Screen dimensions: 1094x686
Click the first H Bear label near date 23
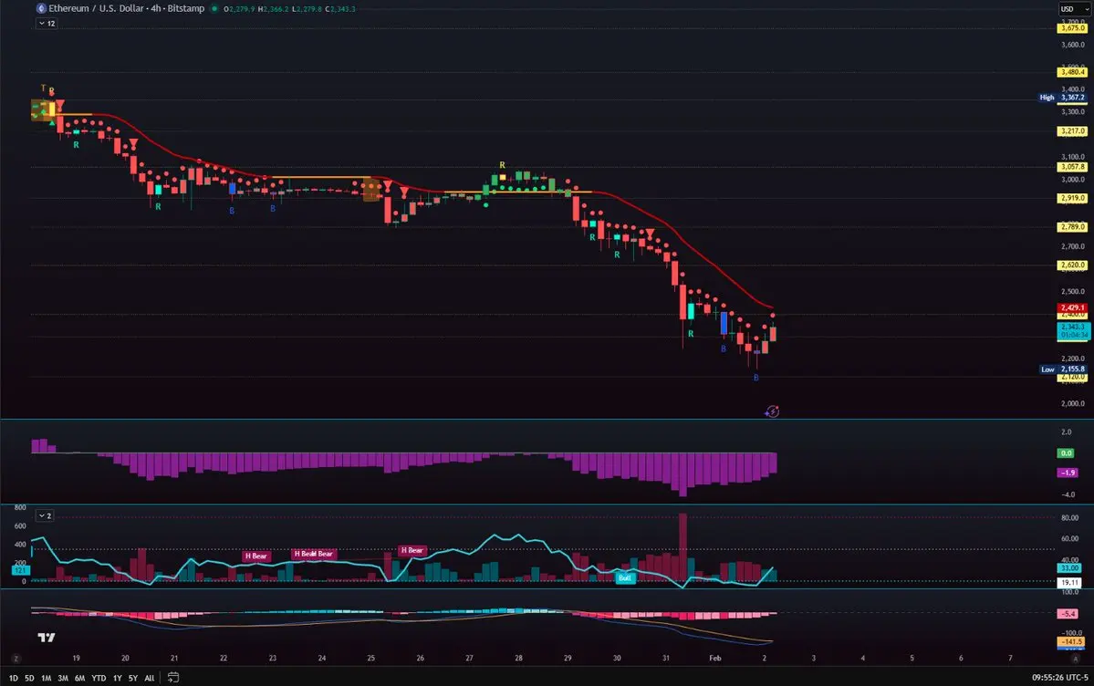pos(256,556)
